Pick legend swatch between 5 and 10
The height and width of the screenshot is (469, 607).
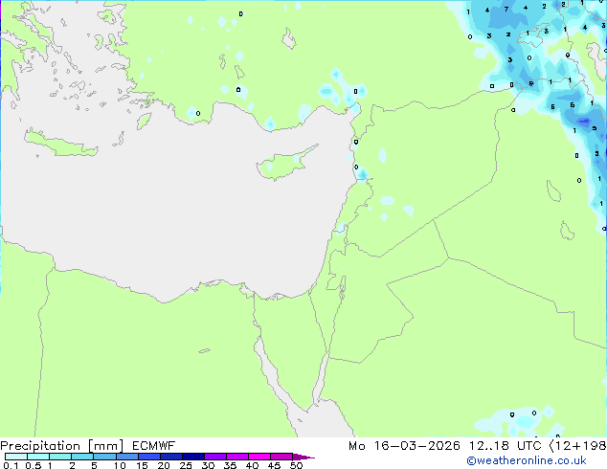(104, 457)
